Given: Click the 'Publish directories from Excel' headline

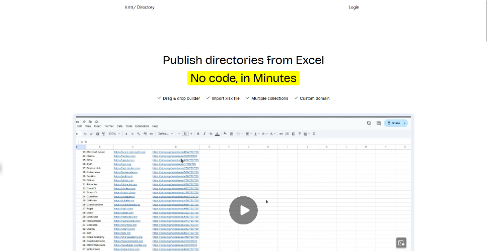Looking at the screenshot, I should [244, 60].
